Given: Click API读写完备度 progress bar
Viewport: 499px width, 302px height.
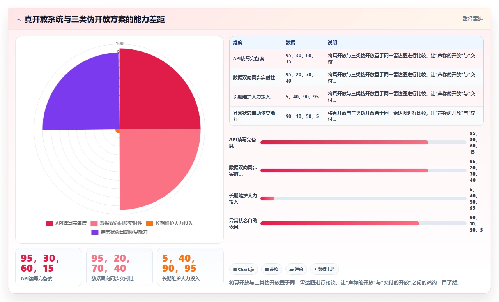Looking at the screenshot, I should (x=363, y=142).
